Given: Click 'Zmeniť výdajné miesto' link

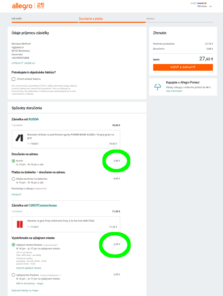Looking at the screenshot, I should 29,268.
